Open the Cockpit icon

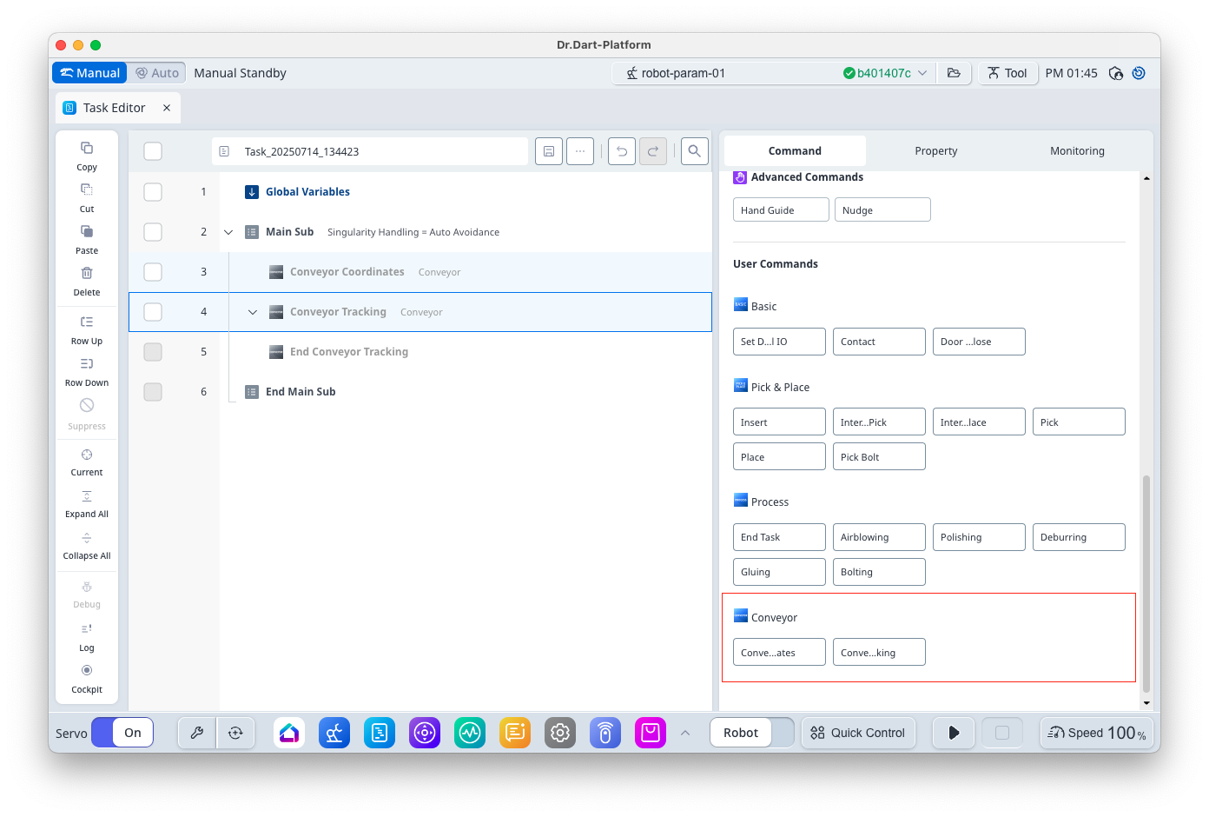(x=87, y=671)
